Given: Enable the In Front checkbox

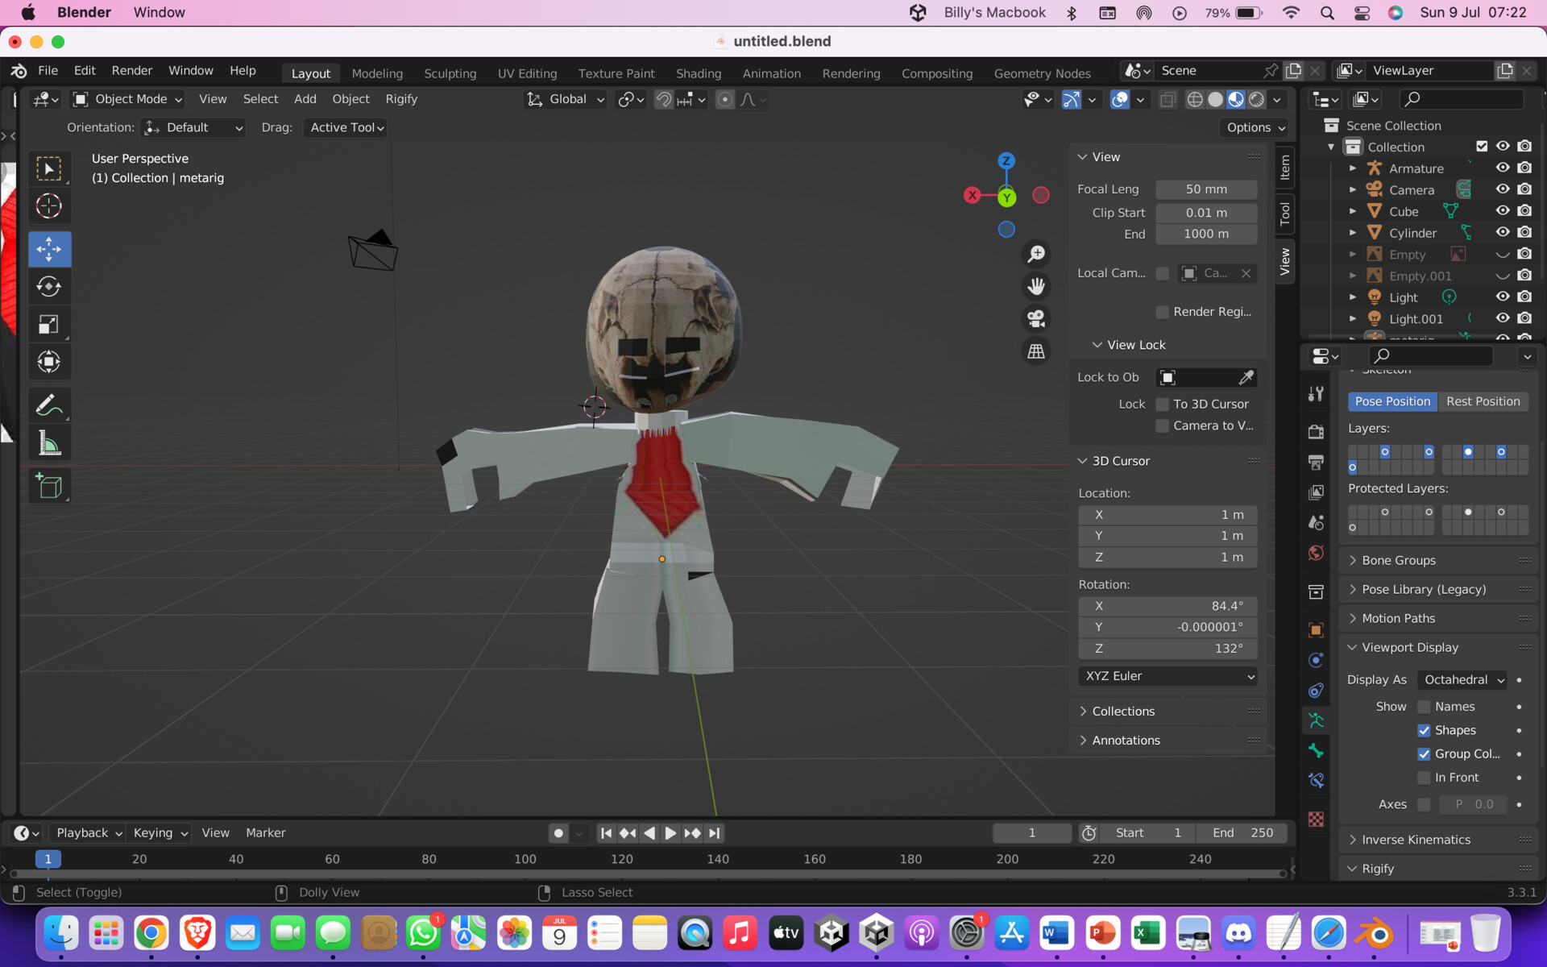Looking at the screenshot, I should click(x=1425, y=777).
